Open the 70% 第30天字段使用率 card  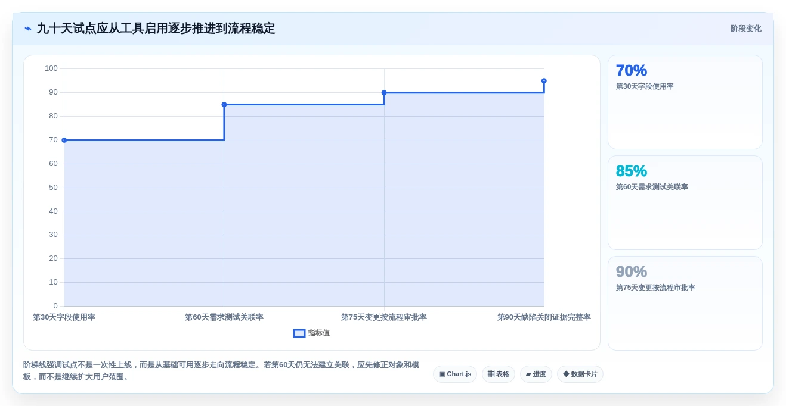tap(685, 102)
